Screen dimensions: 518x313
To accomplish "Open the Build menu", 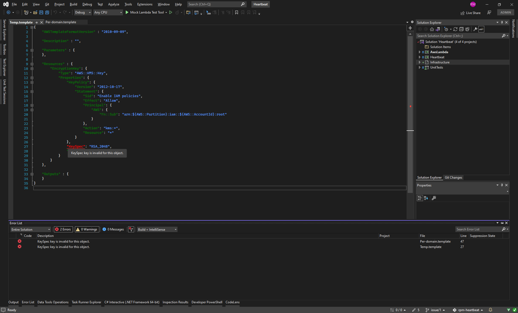I will [73, 4].
